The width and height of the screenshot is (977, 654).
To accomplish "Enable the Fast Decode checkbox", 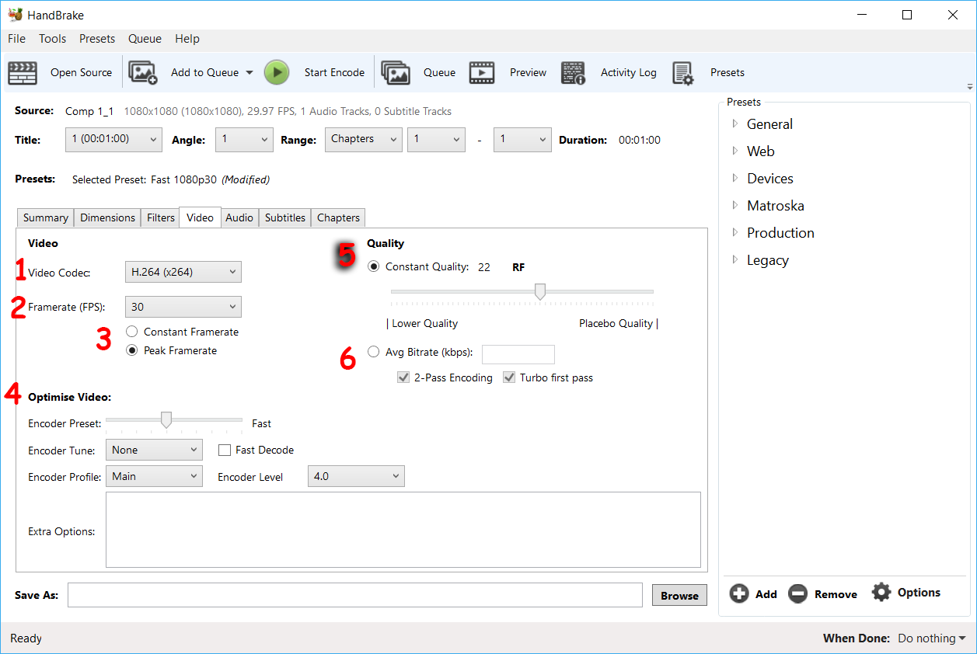I will tap(225, 450).
